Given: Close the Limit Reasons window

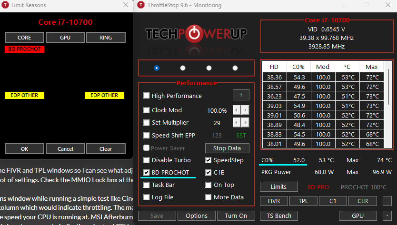Looking at the screenshot, I should pos(126,5).
